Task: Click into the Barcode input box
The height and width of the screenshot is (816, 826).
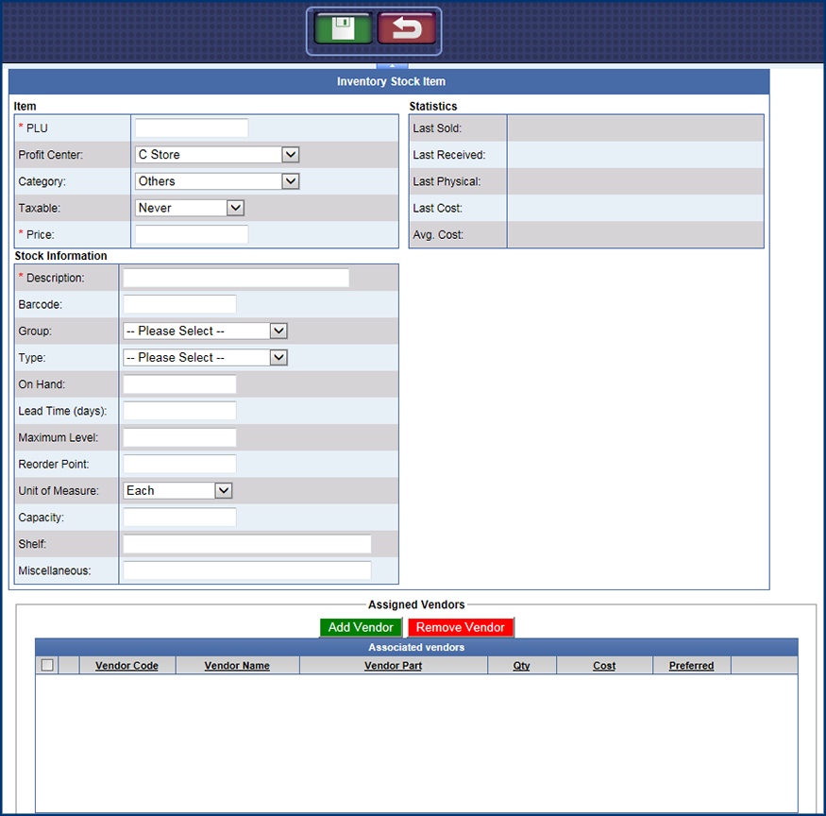Action: coord(179,305)
